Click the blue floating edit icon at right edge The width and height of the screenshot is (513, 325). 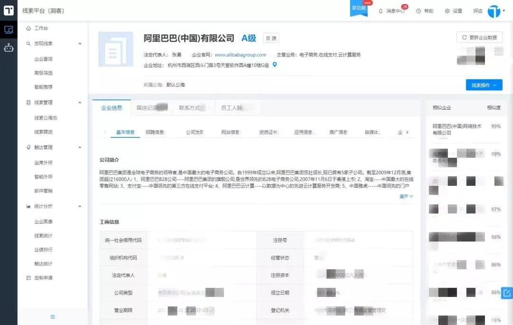(507, 293)
